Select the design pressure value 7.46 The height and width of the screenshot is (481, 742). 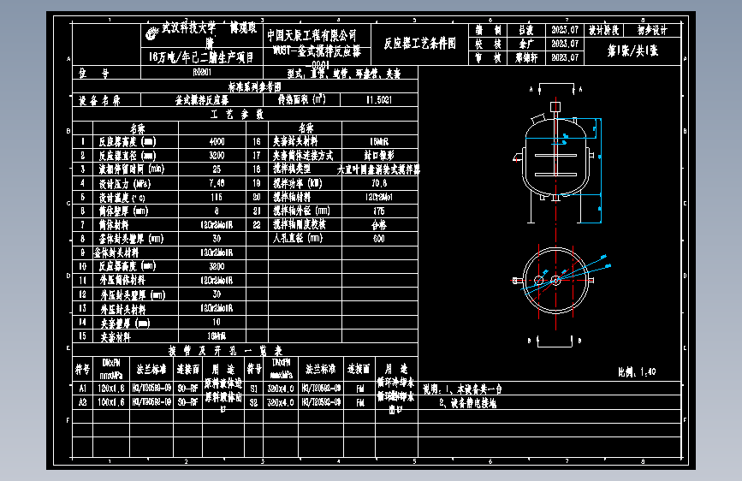217,183
